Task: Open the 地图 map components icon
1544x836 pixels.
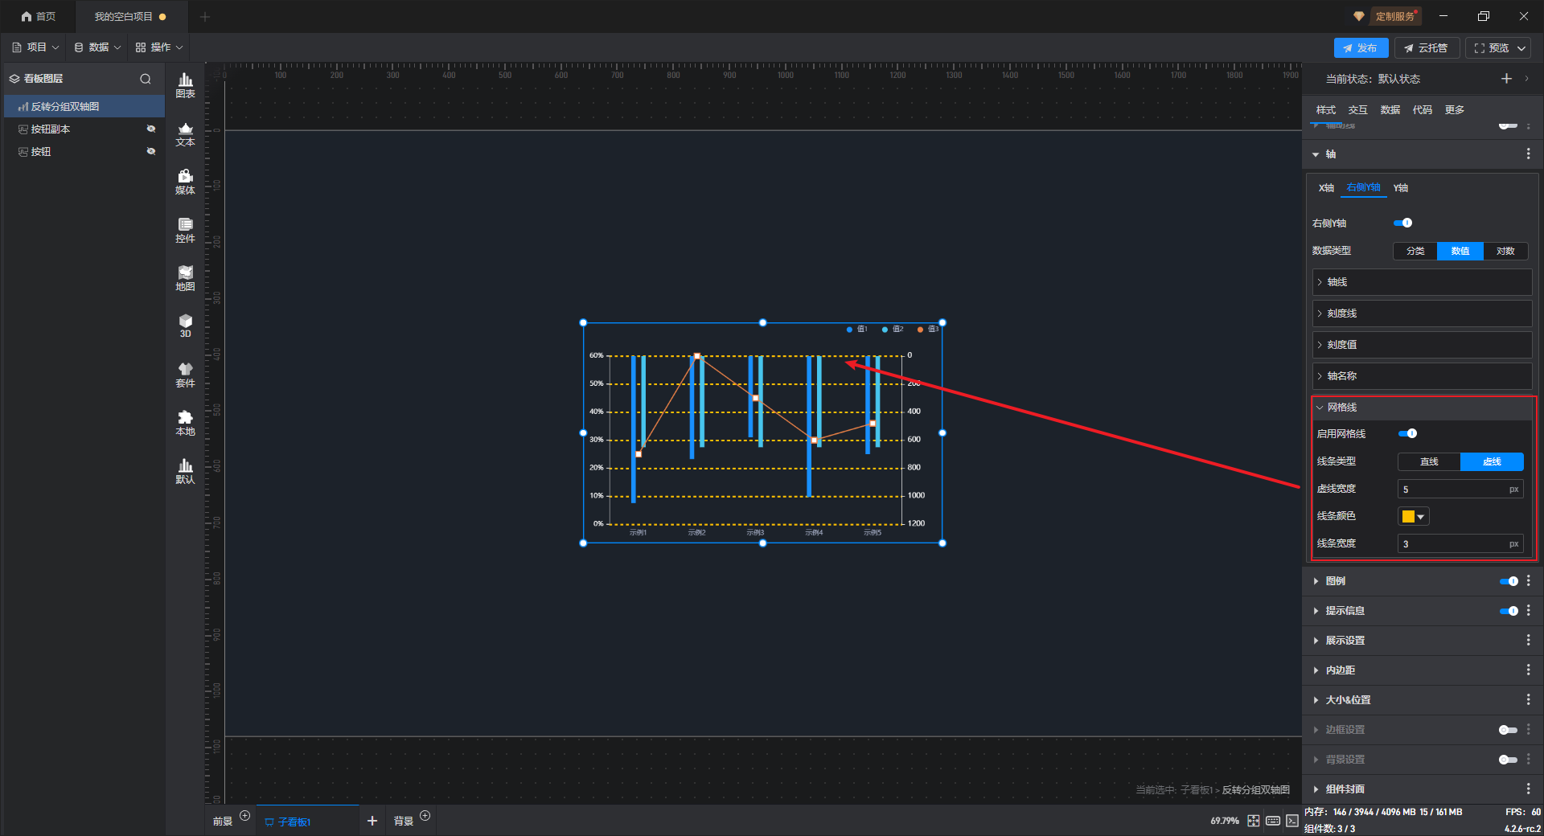Action: click(185, 278)
